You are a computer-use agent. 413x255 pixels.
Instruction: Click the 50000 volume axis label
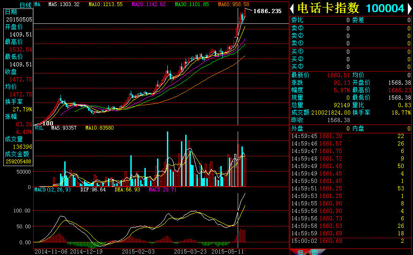tap(24, 172)
